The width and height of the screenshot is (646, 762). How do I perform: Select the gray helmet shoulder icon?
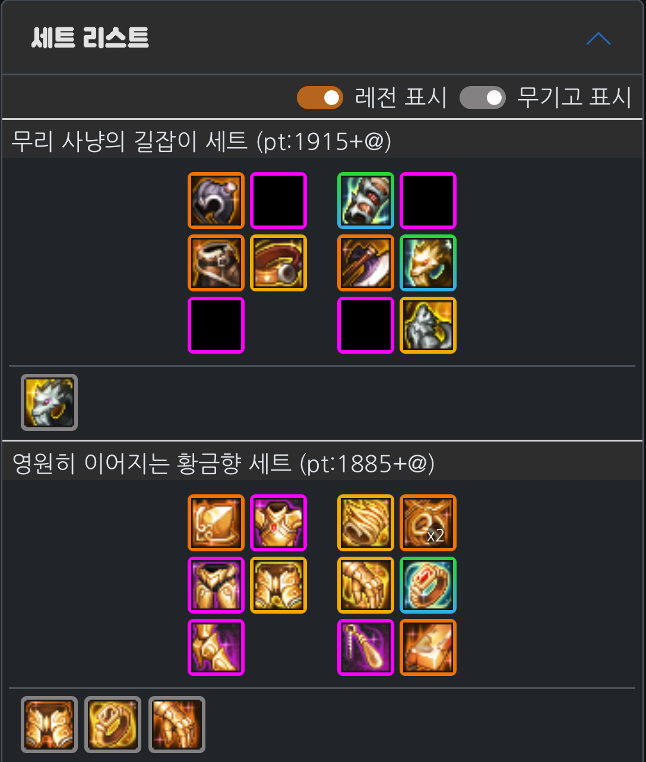tap(216, 201)
